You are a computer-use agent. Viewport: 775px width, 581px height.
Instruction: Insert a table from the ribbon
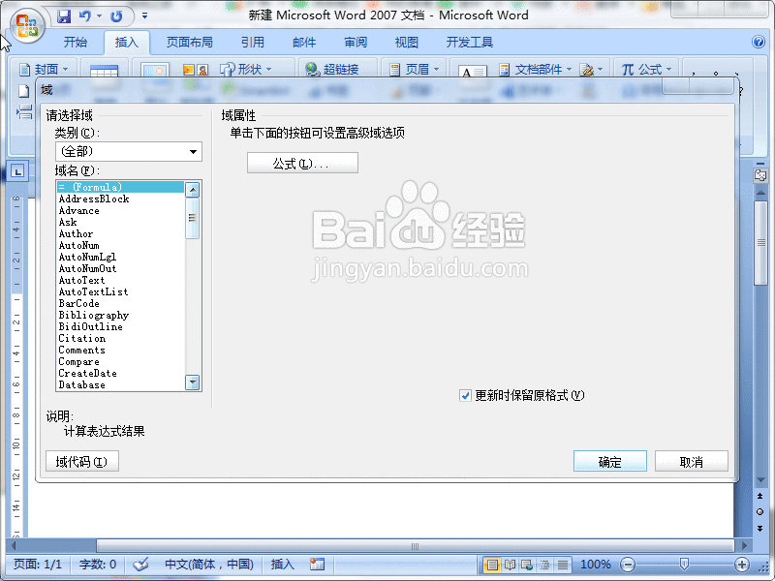coord(105,69)
